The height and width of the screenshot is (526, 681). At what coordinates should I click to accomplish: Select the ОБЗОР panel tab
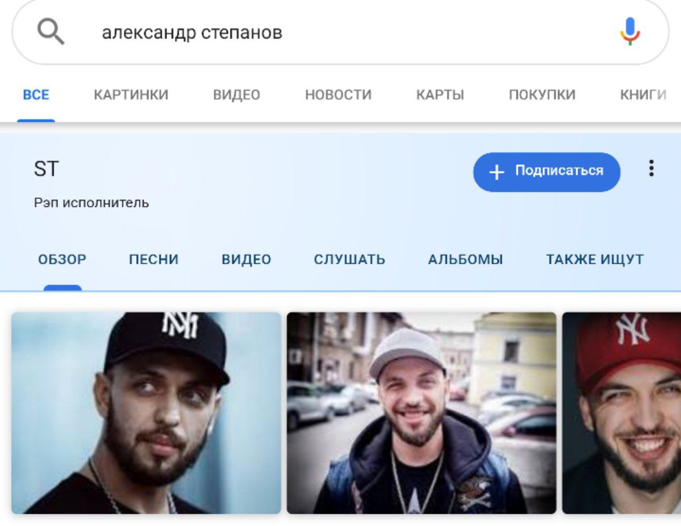click(x=62, y=260)
